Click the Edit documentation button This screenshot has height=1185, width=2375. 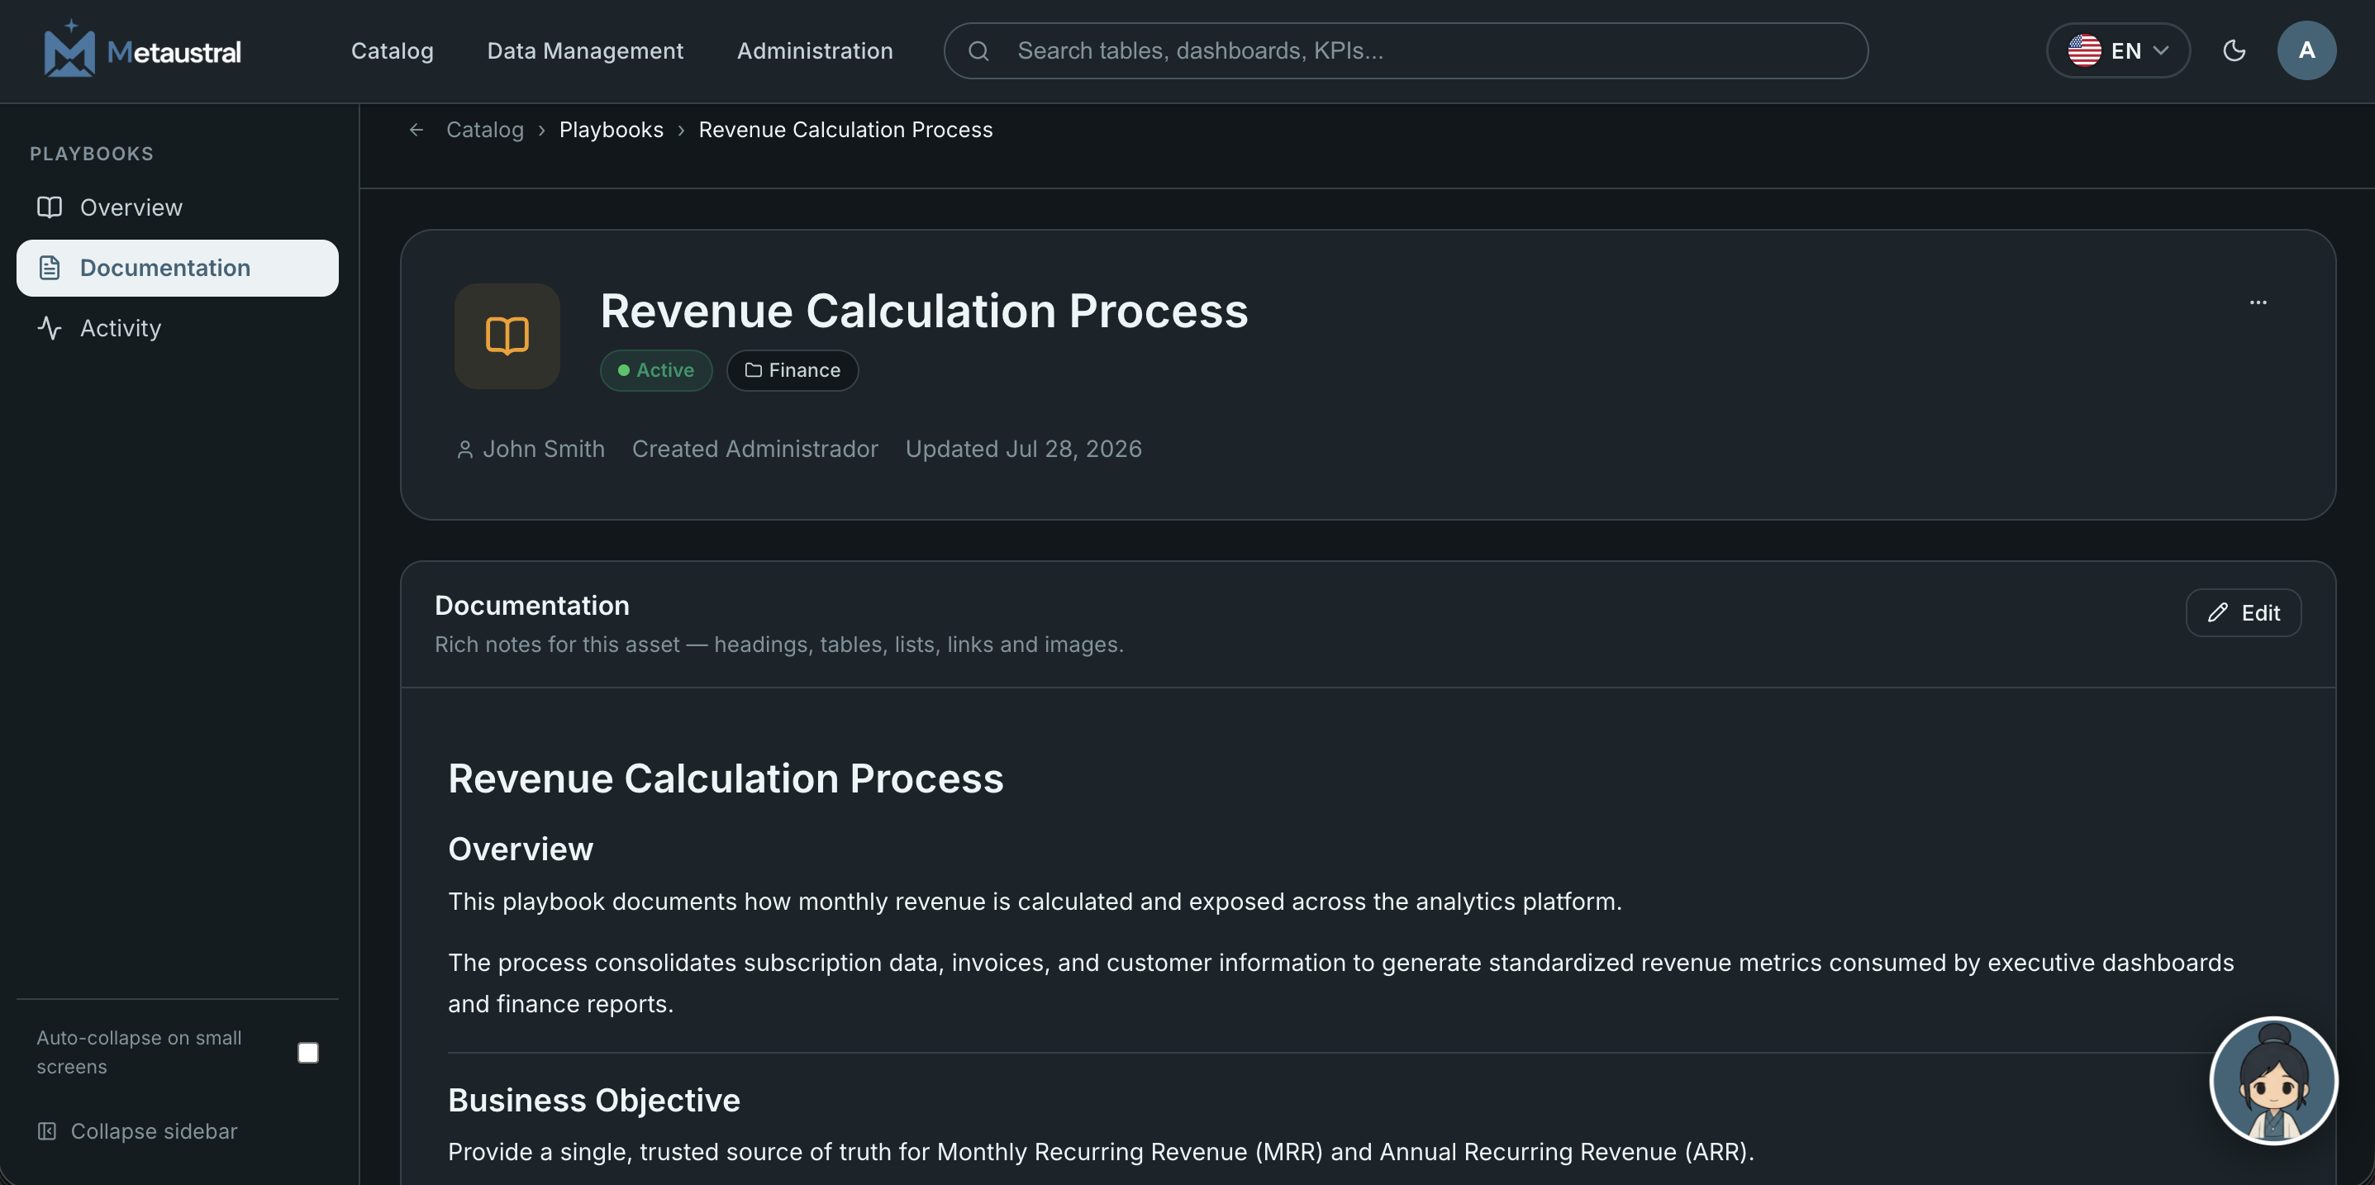2243,613
